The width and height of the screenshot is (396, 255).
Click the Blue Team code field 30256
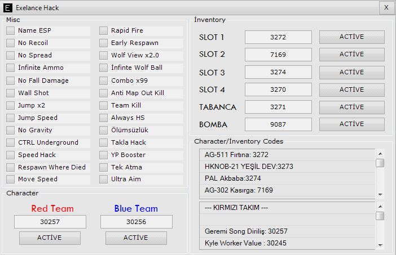(137, 222)
